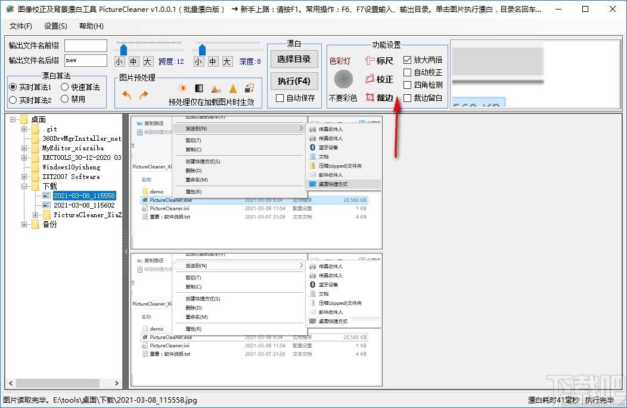627x408 pixels.
Task: Click the folder icon beside 桌面
Action: pyautogui.click(x=24, y=119)
